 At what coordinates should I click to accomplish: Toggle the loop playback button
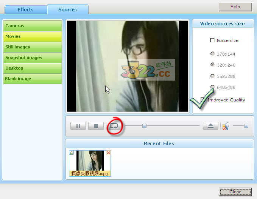coord(114,126)
